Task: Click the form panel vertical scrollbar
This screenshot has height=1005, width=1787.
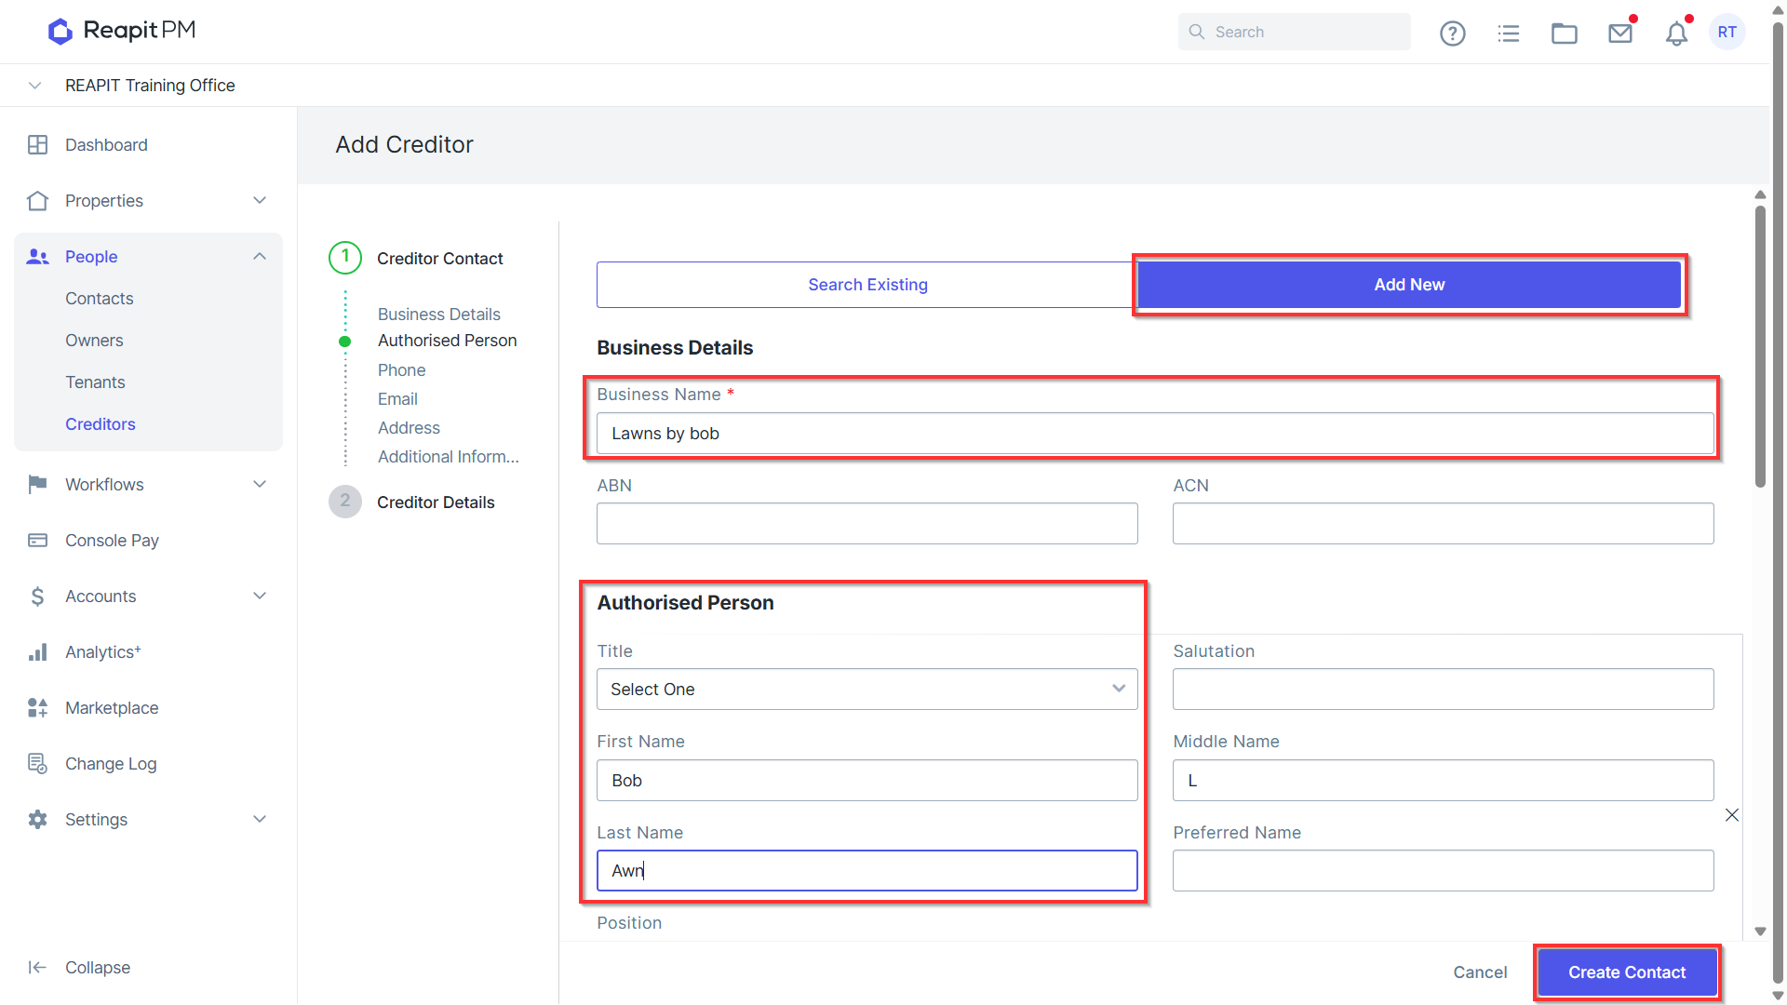Action: pyautogui.click(x=1760, y=346)
